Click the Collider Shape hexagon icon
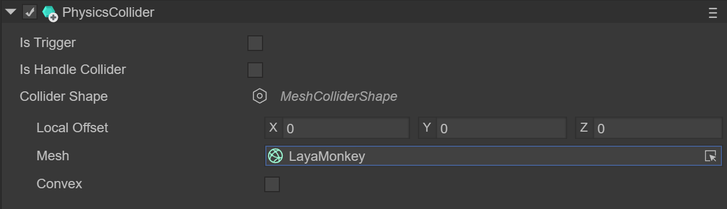This screenshot has width=727, height=209. 259,96
